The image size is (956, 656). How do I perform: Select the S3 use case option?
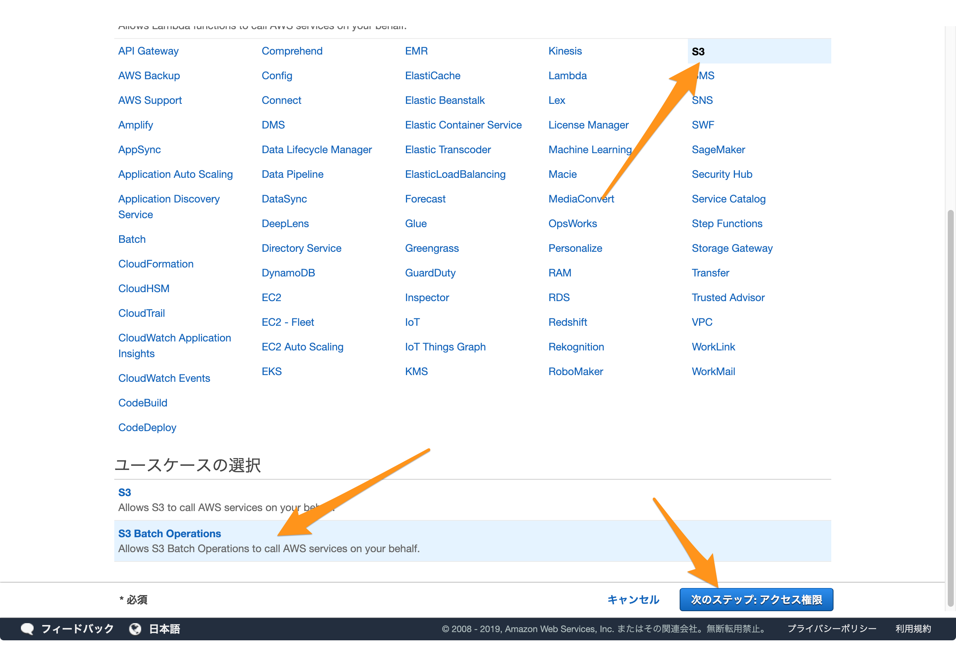tap(472, 499)
